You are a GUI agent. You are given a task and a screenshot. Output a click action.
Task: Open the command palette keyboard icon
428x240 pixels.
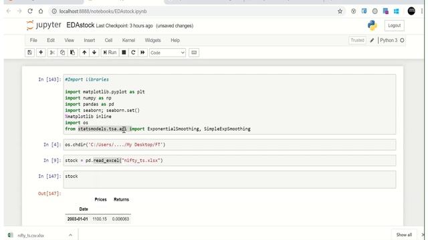point(194,53)
